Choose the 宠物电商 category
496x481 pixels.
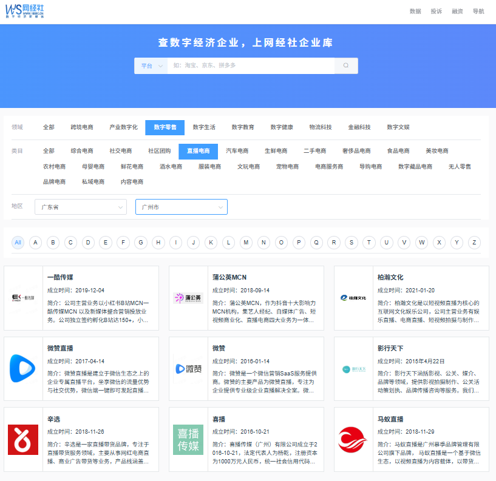[288, 167]
